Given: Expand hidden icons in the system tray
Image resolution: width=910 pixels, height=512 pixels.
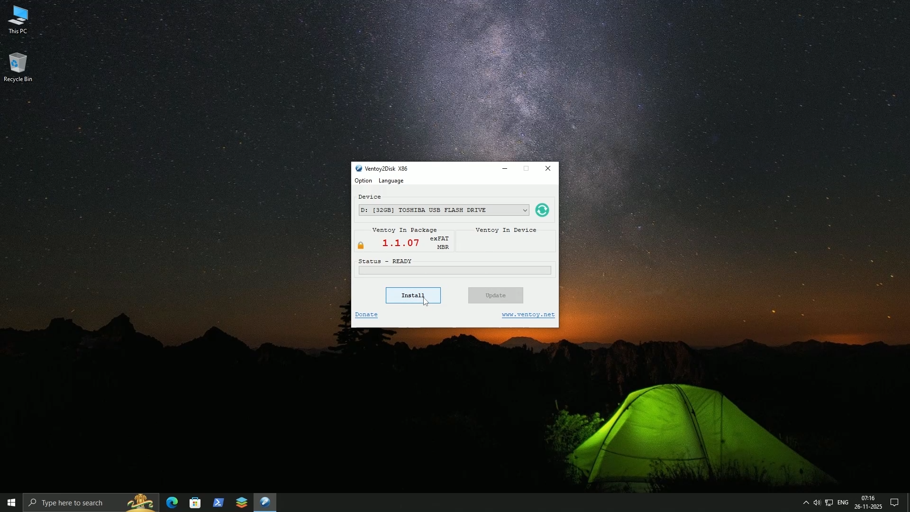Looking at the screenshot, I should click(806, 502).
